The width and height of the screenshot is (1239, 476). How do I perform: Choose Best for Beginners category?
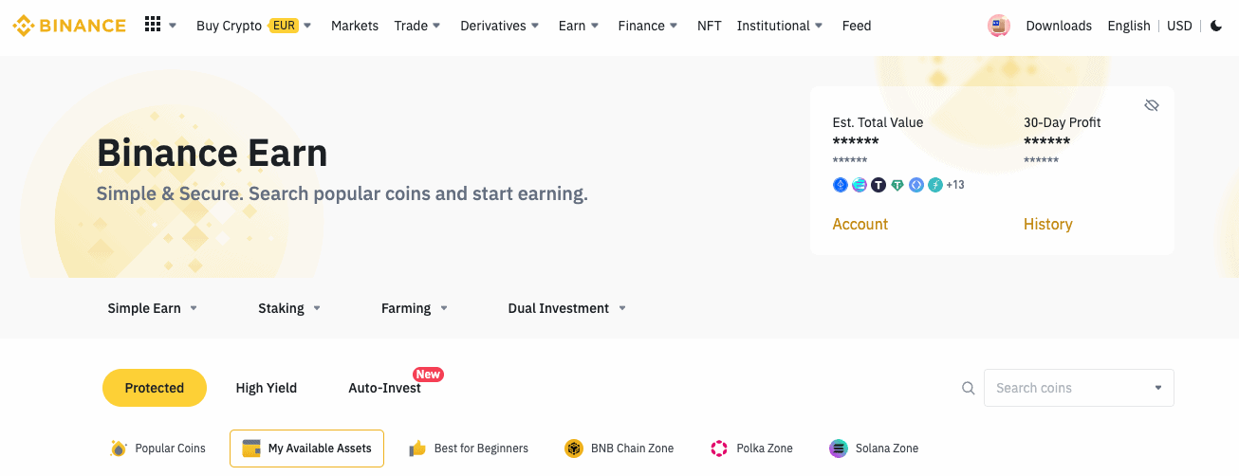click(x=469, y=449)
